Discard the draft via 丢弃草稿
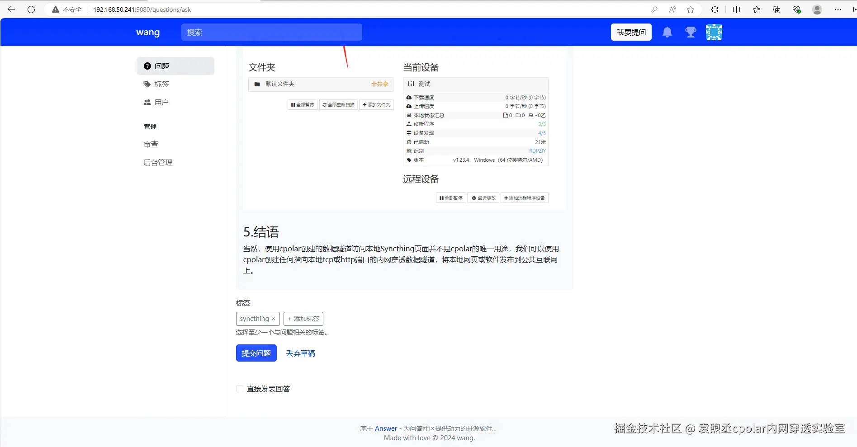The height and width of the screenshot is (447, 857). pos(300,353)
